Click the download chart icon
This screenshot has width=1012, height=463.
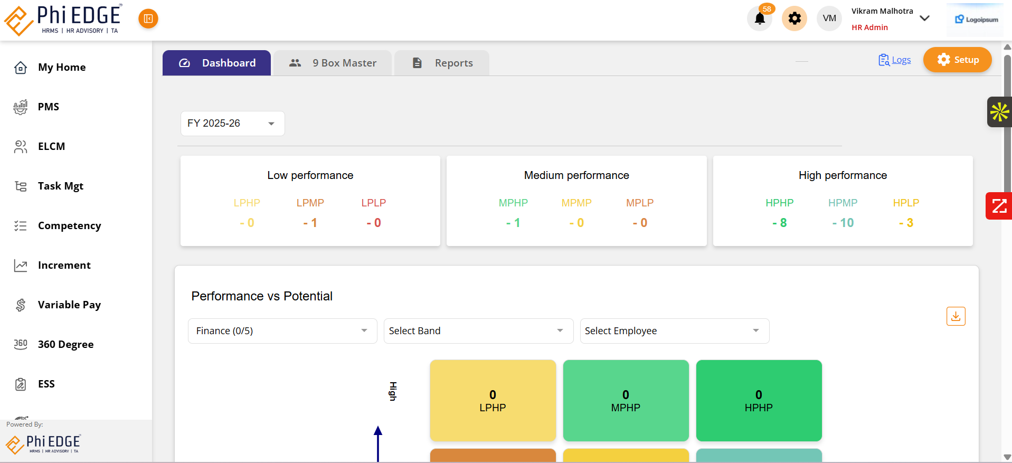pyautogui.click(x=956, y=316)
